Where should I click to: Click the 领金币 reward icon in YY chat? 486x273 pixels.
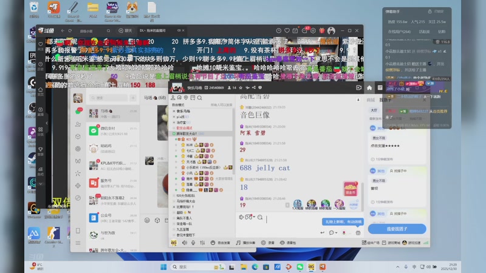click(x=351, y=189)
